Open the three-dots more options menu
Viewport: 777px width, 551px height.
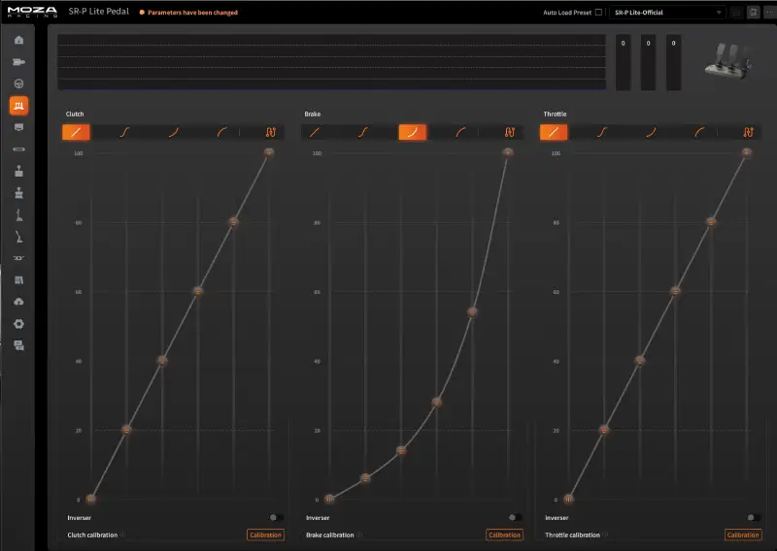pos(767,13)
